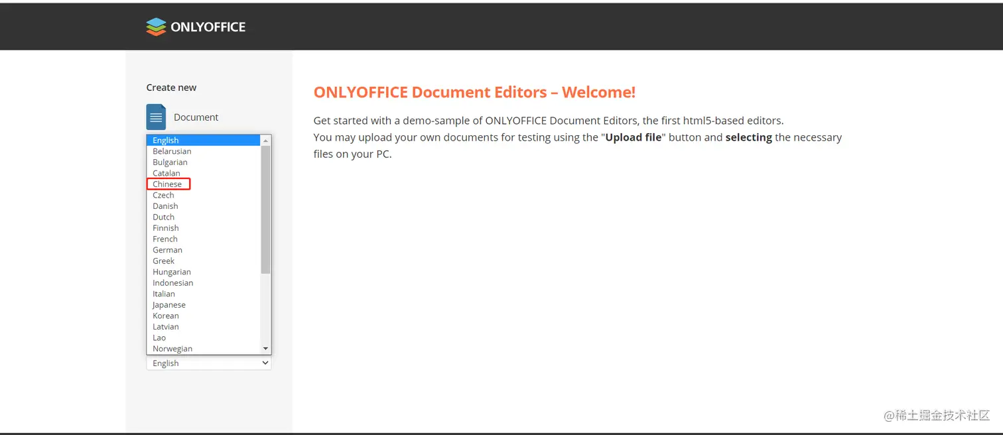Select Greek from the language options
Viewport: 1003px width, 435px height.
pos(204,261)
